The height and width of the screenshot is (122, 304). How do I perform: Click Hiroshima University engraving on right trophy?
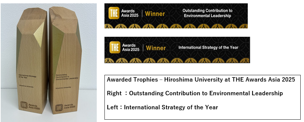tap(63, 88)
